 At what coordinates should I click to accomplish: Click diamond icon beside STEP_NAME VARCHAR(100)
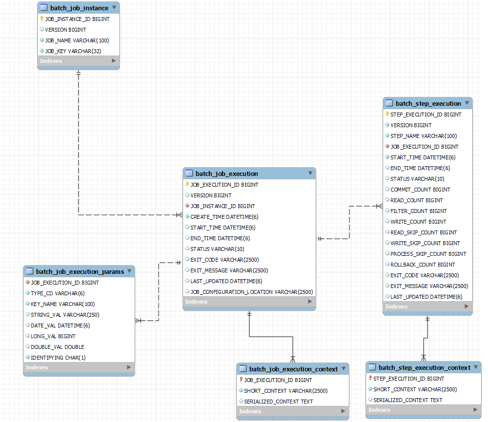(387, 135)
